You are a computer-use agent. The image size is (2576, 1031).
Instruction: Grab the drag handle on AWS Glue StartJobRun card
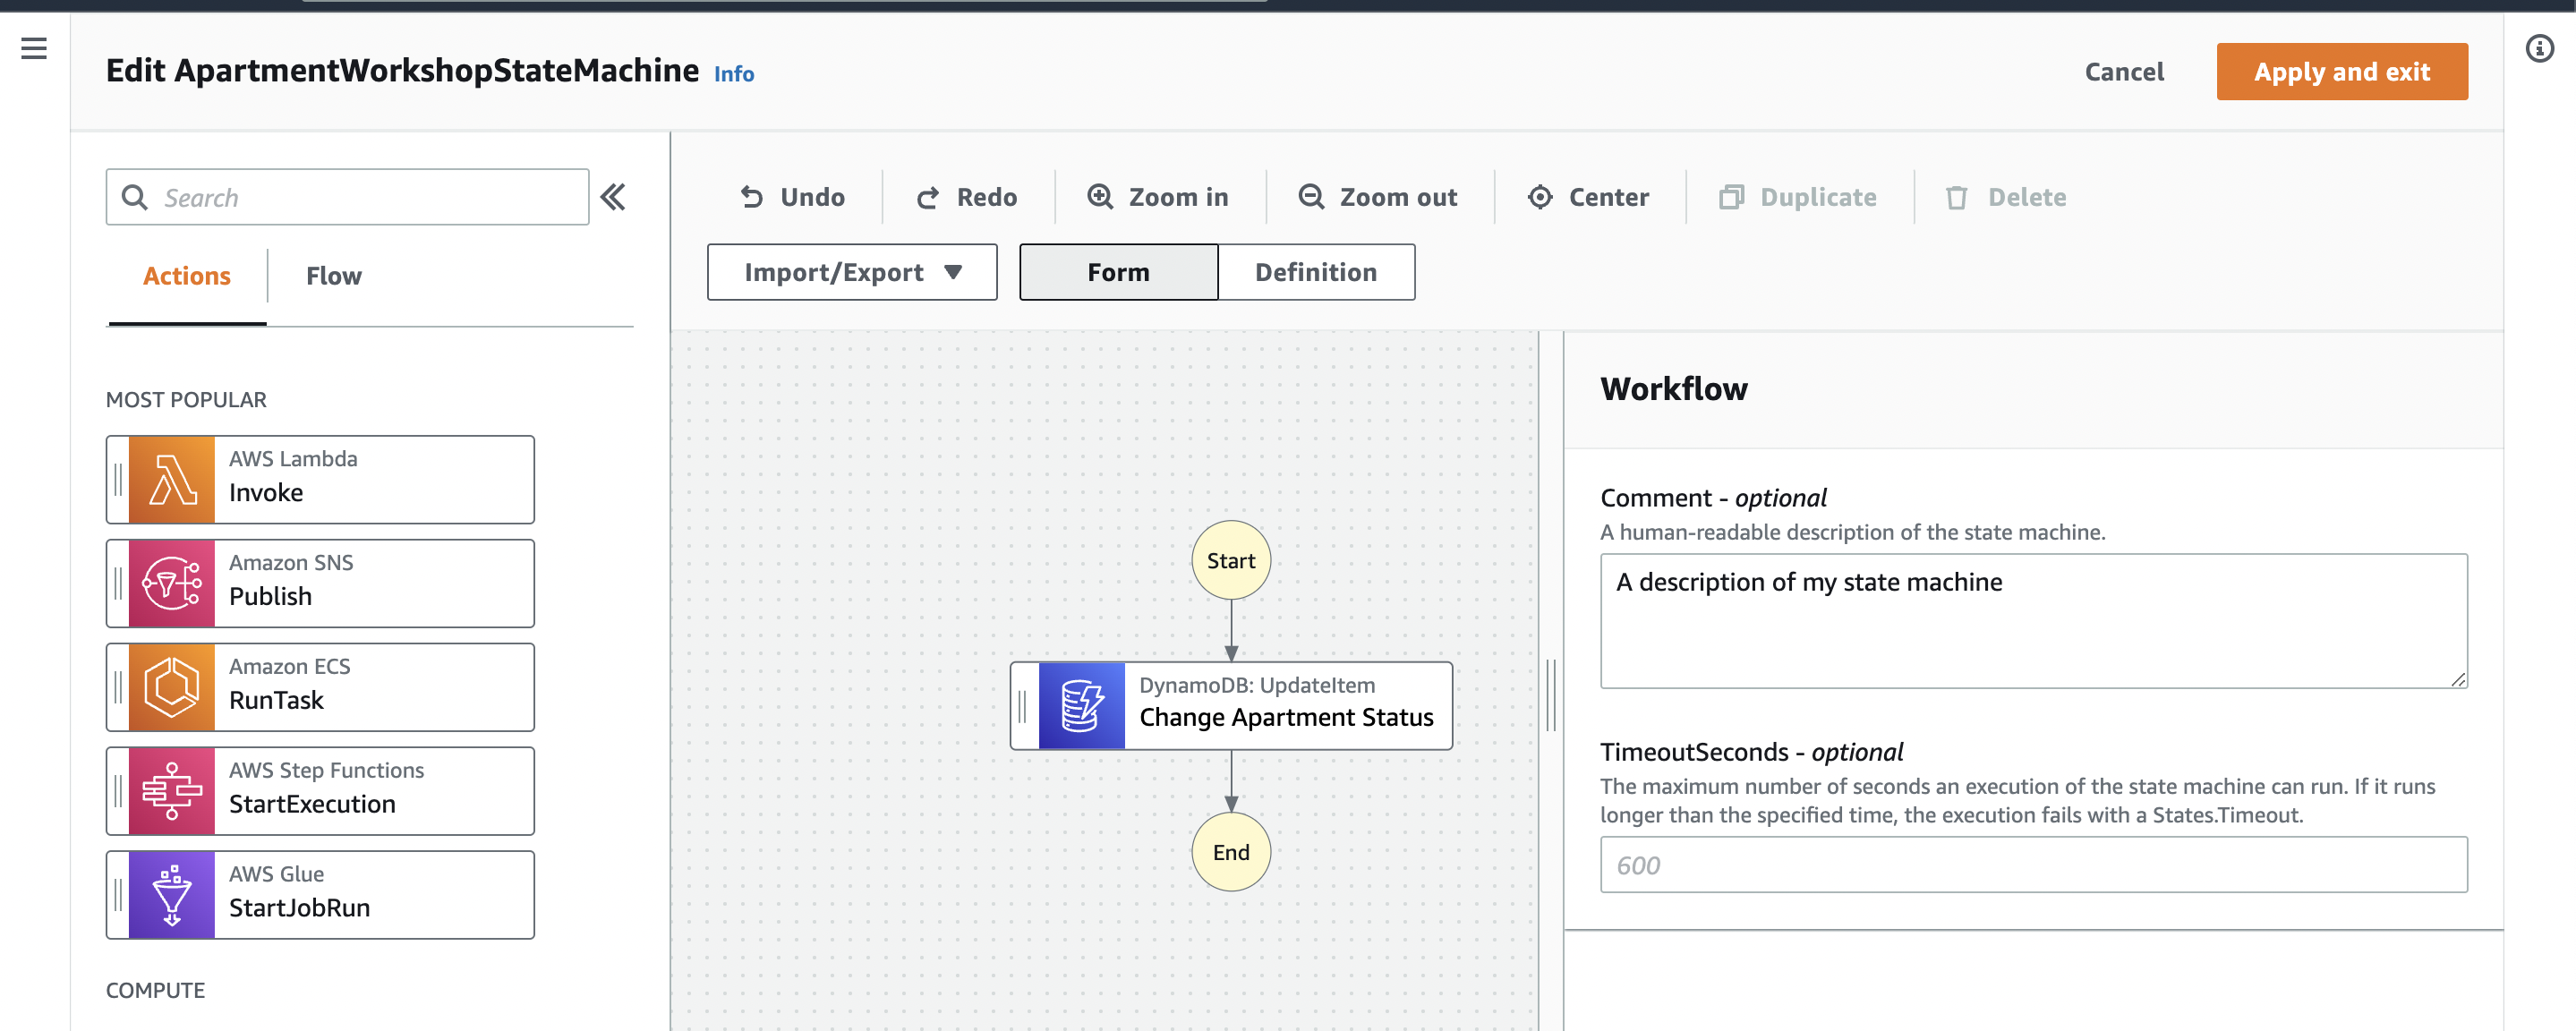[118, 896]
